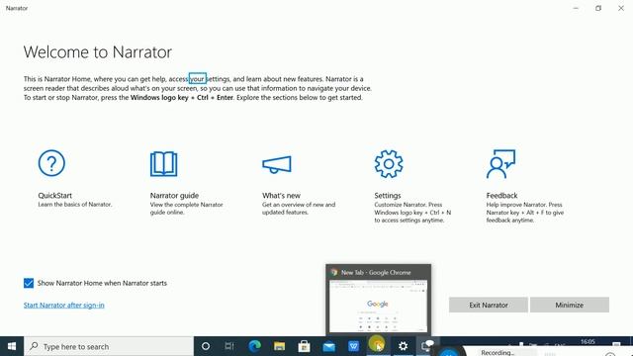This screenshot has height=356, width=633.
Task: Click the Exit Narrator button
Action: pos(489,306)
